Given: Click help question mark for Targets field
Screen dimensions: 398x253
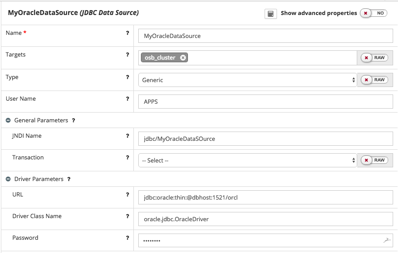Looking at the screenshot, I should (x=128, y=55).
